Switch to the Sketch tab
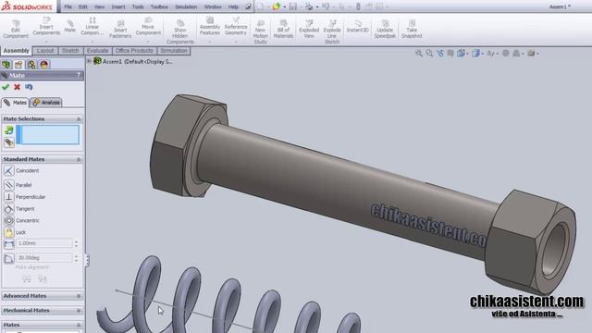This screenshot has height=333, width=592. point(70,51)
